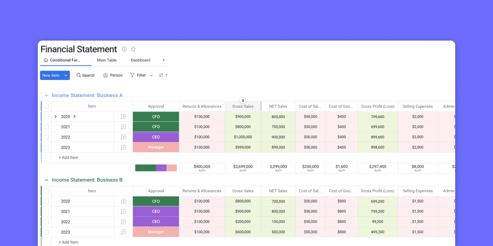
Task: Click the subitem count badge beside 2020
Action: pyautogui.click(x=74, y=116)
